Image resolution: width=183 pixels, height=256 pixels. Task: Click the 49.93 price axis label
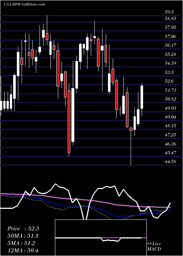(170, 108)
